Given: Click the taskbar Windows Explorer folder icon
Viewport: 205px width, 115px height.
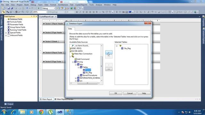Looking at the screenshot, I should point(22,112).
